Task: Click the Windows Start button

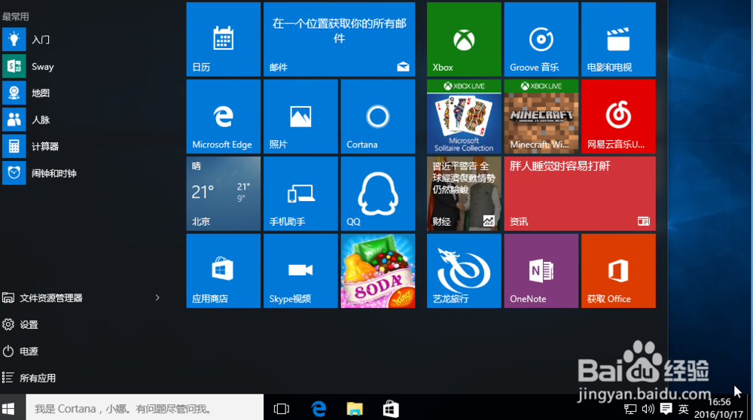Action: point(8,409)
